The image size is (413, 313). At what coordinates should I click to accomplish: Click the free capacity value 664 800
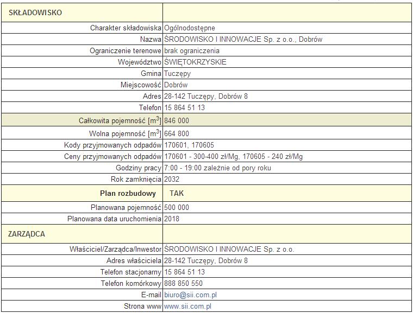[x=177, y=133]
